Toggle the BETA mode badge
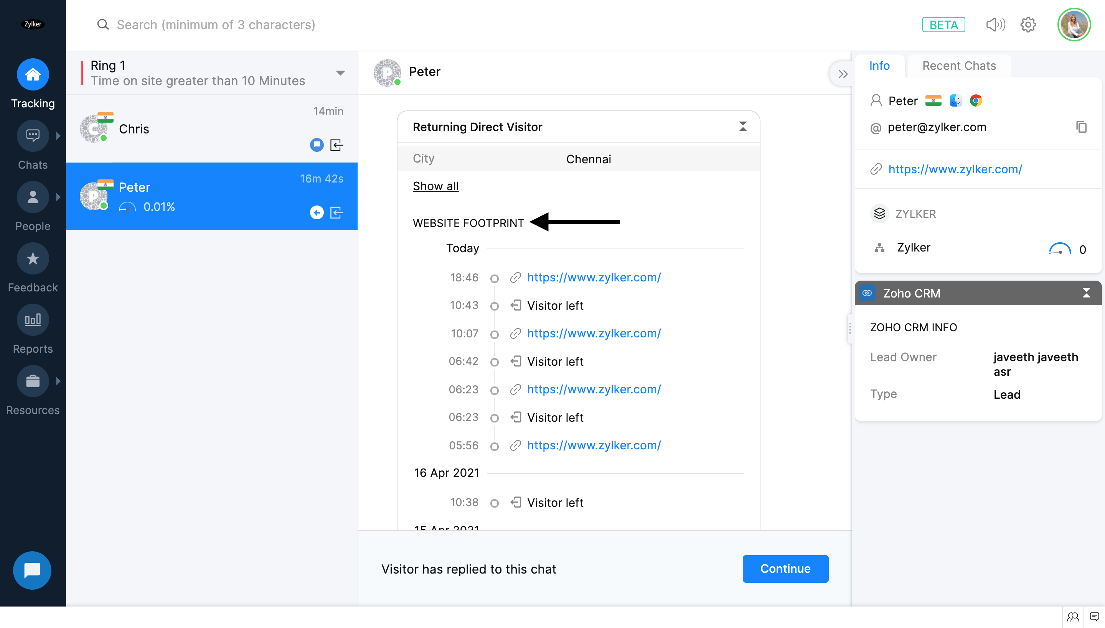The width and height of the screenshot is (1105, 628). 943,25
